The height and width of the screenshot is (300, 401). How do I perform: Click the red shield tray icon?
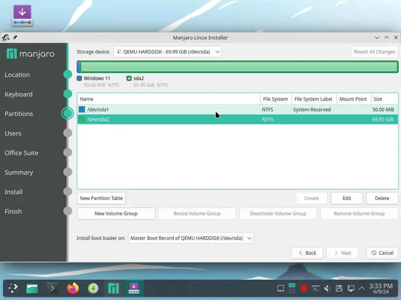303,289
